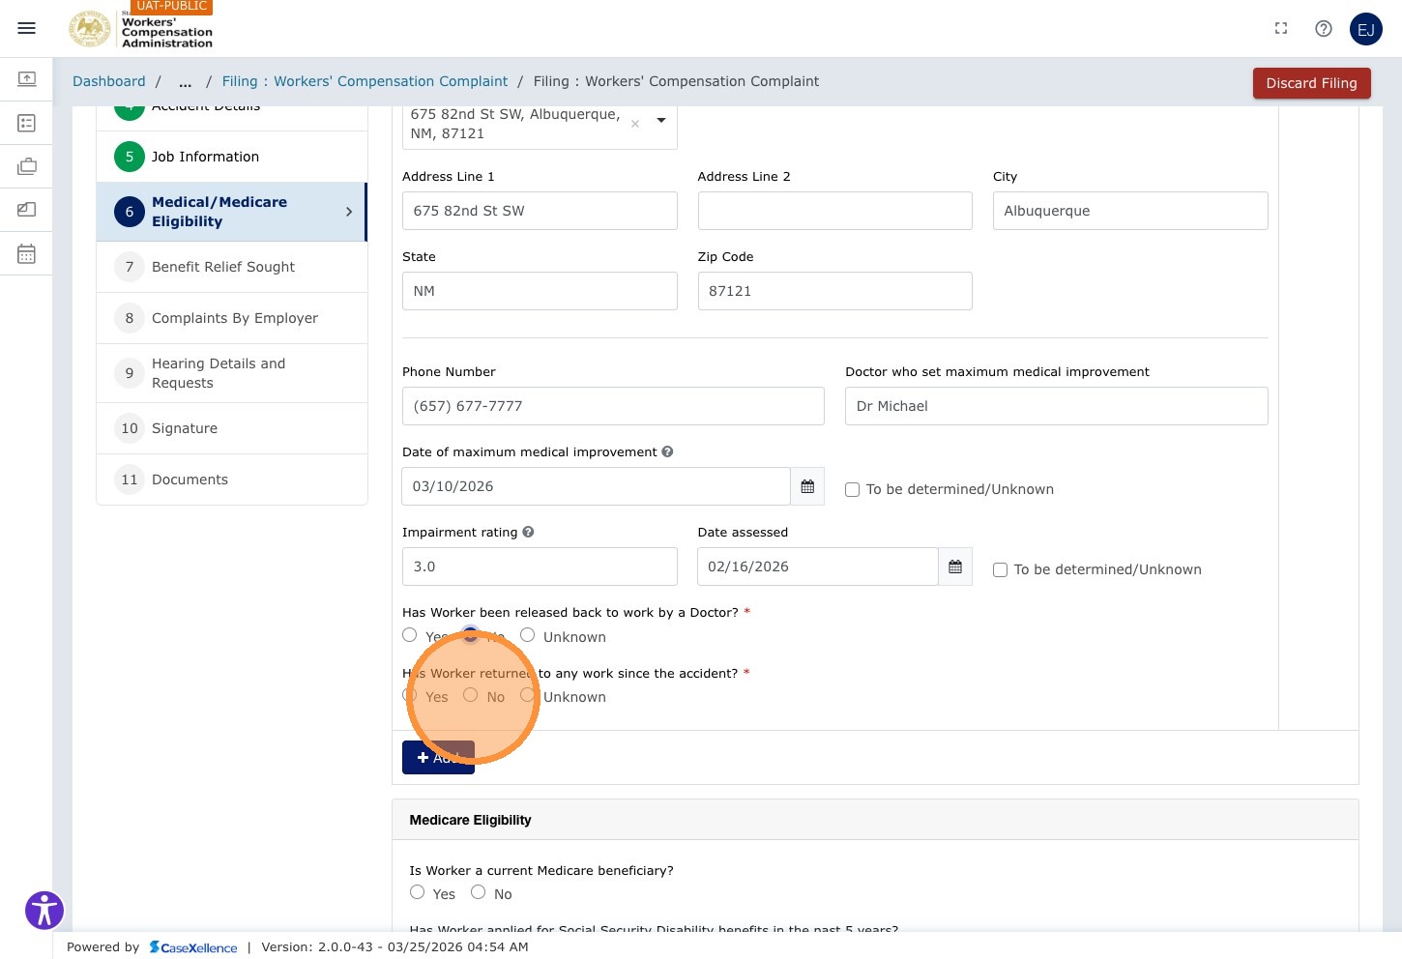Edit the Doctor field showing Dr Michael
Viewport: 1402px width, 959px height.
(1056, 406)
